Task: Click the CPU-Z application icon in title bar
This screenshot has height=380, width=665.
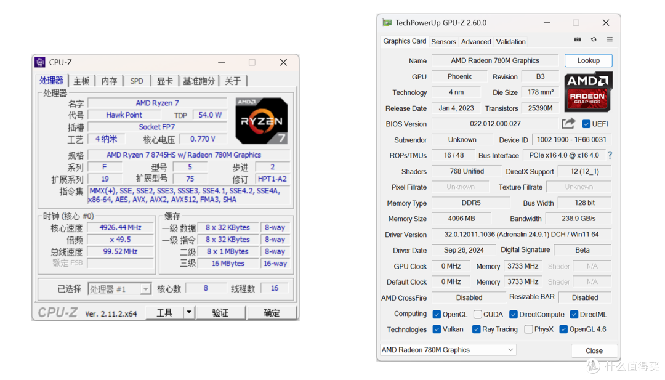Action: pos(39,62)
